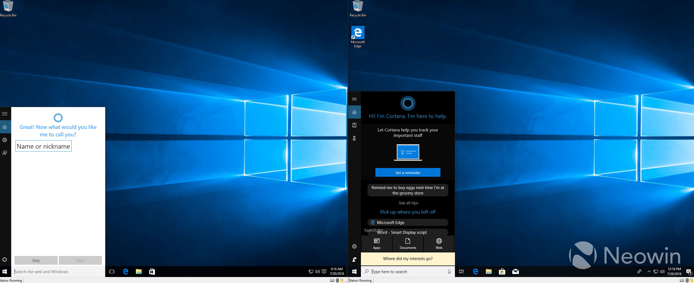This screenshot has width=694, height=283.
Task: Open the Mail app from the taskbar
Action: [515, 272]
